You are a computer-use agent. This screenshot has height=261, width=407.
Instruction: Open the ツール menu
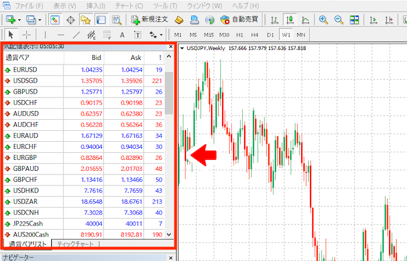pos(165,6)
